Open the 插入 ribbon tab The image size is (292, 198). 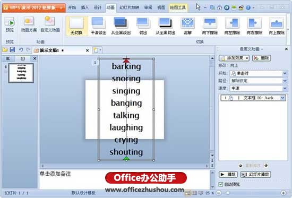tap(85, 7)
